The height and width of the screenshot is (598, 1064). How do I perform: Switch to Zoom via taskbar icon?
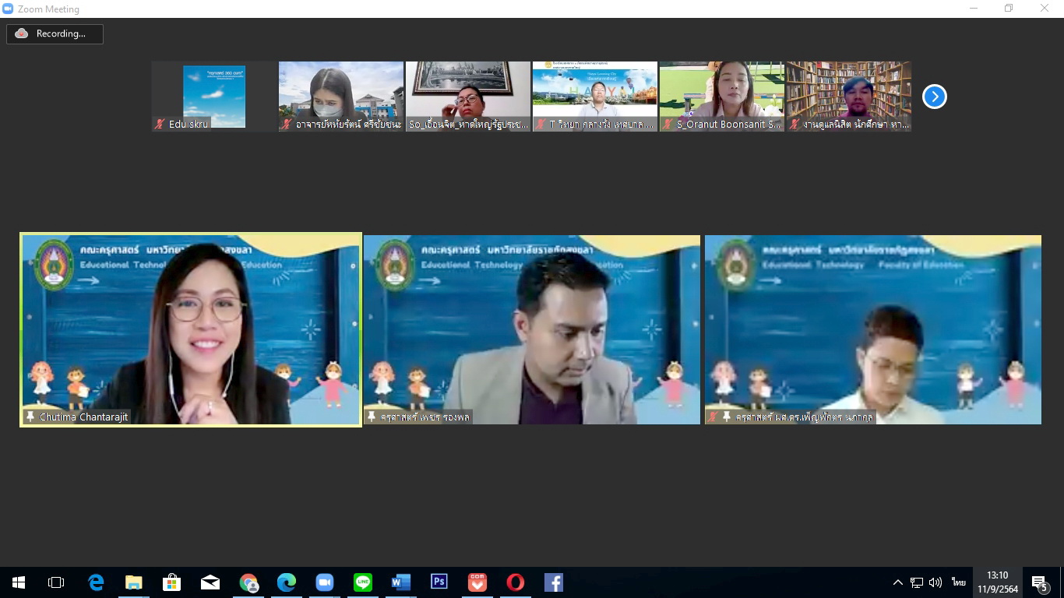coord(325,582)
